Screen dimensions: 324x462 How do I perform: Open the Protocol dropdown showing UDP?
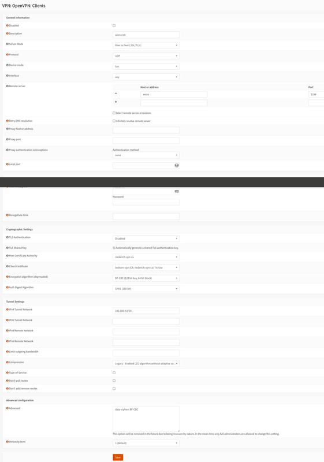pos(146,56)
